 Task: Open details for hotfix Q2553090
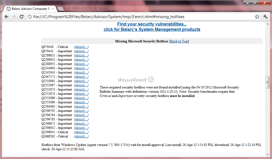pyautogui.click(x=81, y=102)
